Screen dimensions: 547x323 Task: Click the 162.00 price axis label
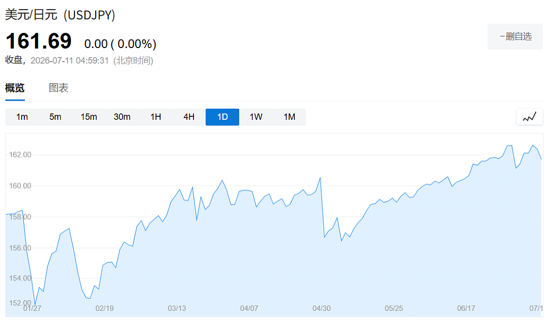(x=20, y=155)
